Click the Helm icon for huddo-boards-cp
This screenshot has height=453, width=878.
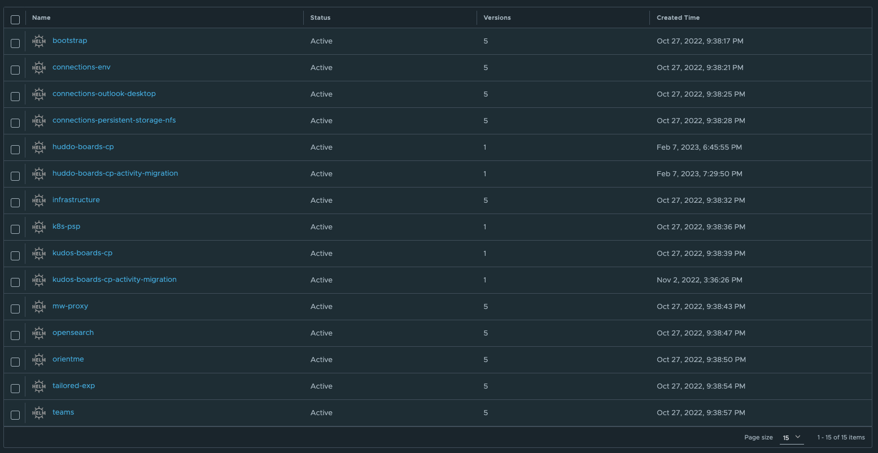click(x=38, y=147)
